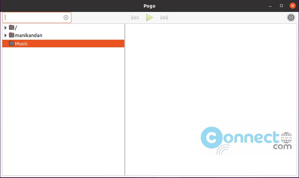Click the folder icon beside the / entry
The image size is (299, 178).
coord(12,27)
